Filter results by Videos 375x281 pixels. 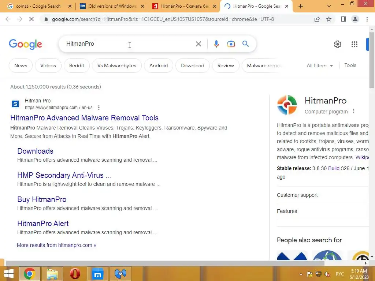(x=48, y=65)
